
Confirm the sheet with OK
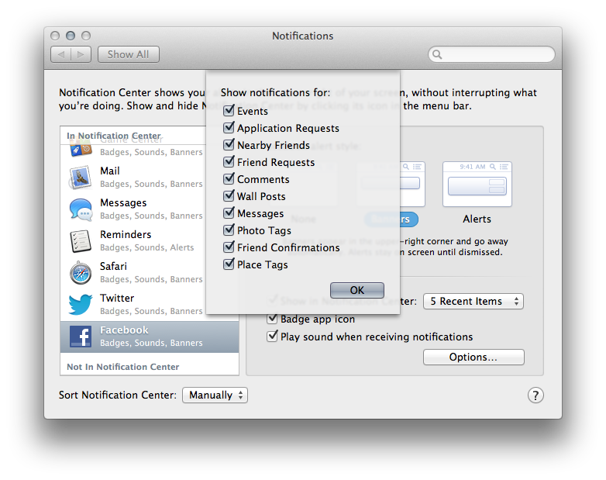coord(356,290)
